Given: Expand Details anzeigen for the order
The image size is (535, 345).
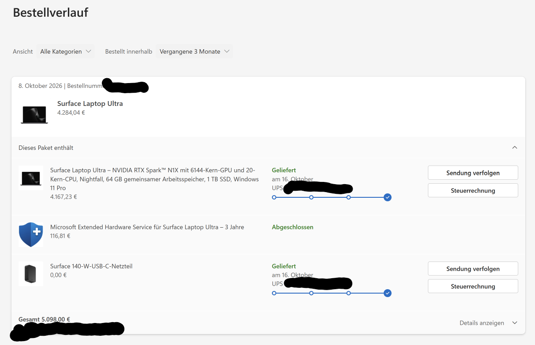Looking at the screenshot, I should pyautogui.click(x=488, y=323).
